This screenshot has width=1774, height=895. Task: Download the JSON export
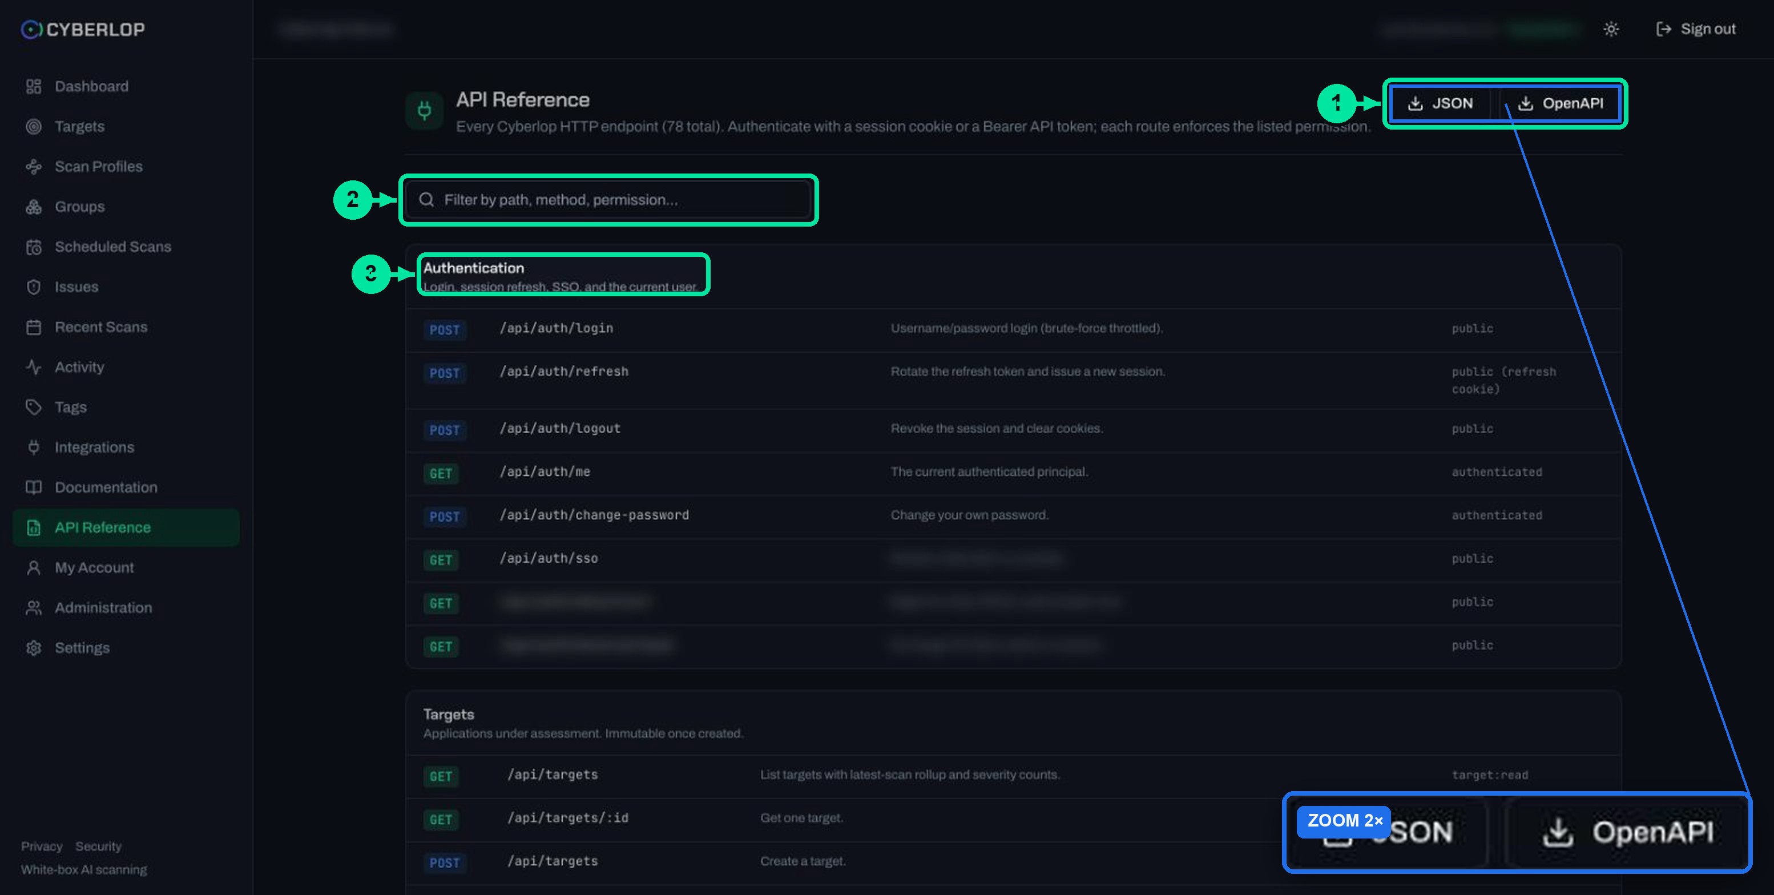point(1440,103)
